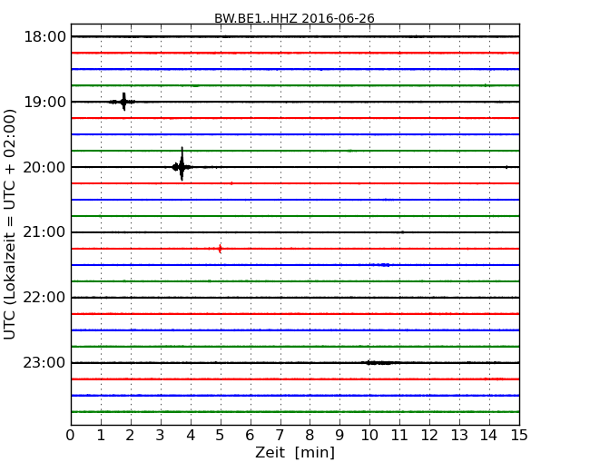Click the x-axis tick label 1
The width and height of the screenshot is (590, 472).
pyautogui.click(x=101, y=435)
